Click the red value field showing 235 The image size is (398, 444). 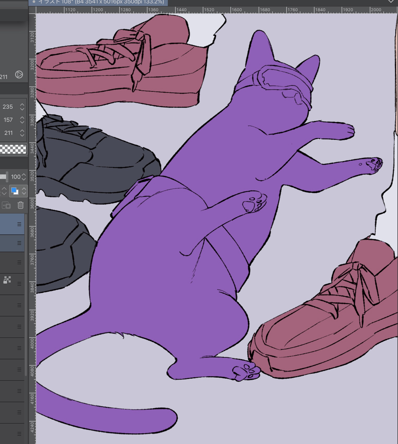(x=8, y=107)
